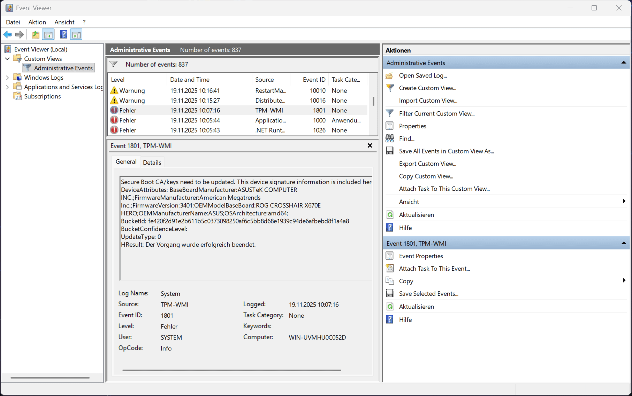
Task: Select the Create Custom View funnel icon
Action: point(389,88)
